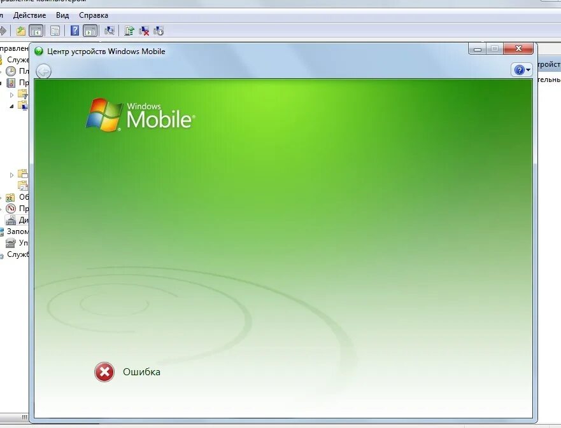Click the folder icon with calendar overlay
The height and width of the screenshot is (428, 561).
23,186
